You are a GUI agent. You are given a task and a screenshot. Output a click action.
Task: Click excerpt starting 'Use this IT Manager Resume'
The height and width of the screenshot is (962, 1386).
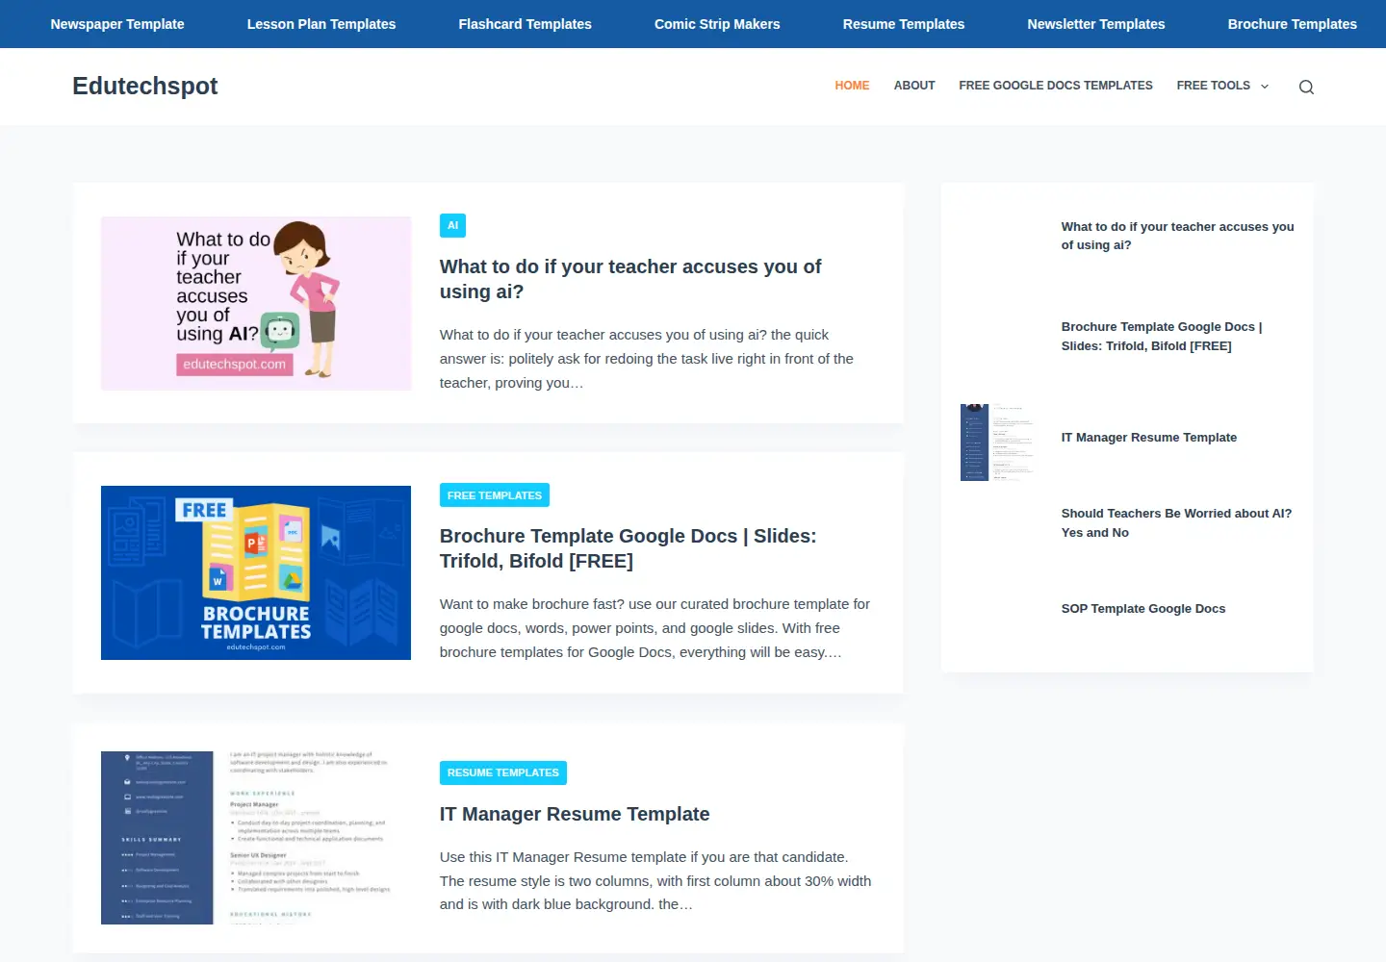point(655,880)
